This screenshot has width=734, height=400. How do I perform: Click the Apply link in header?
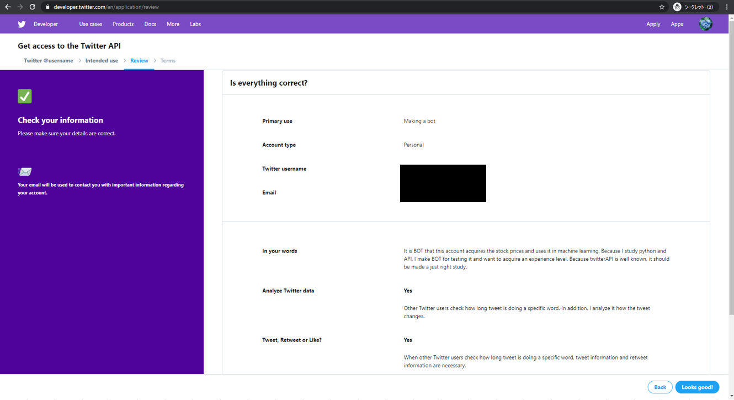pyautogui.click(x=653, y=24)
